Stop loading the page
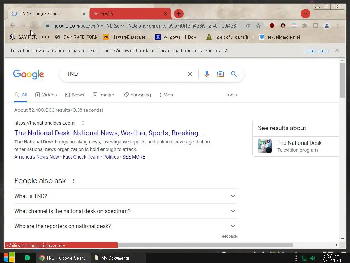The width and height of the screenshot is (350, 263). [x=34, y=26]
